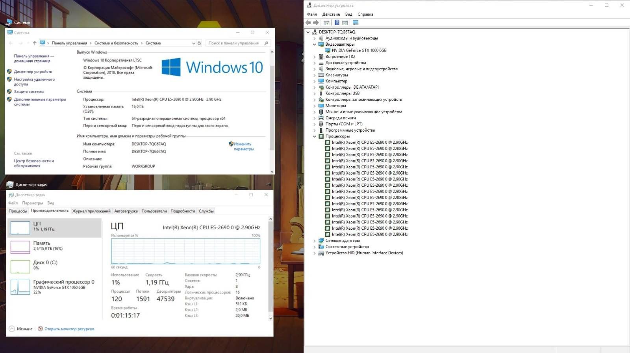Click the ЦП usage graph thumbnail
Image resolution: width=630 pixels, height=353 pixels.
(x=20, y=228)
